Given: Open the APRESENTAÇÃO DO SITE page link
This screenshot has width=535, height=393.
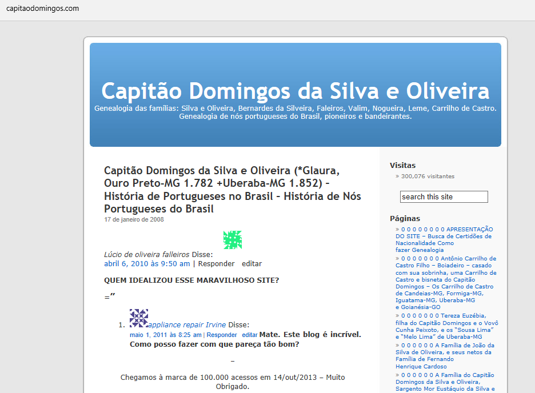Looking at the screenshot, I should click(x=444, y=236).
